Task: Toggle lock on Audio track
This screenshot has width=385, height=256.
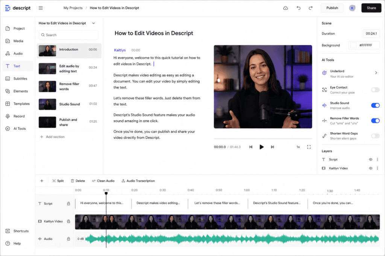Action: pos(68,239)
